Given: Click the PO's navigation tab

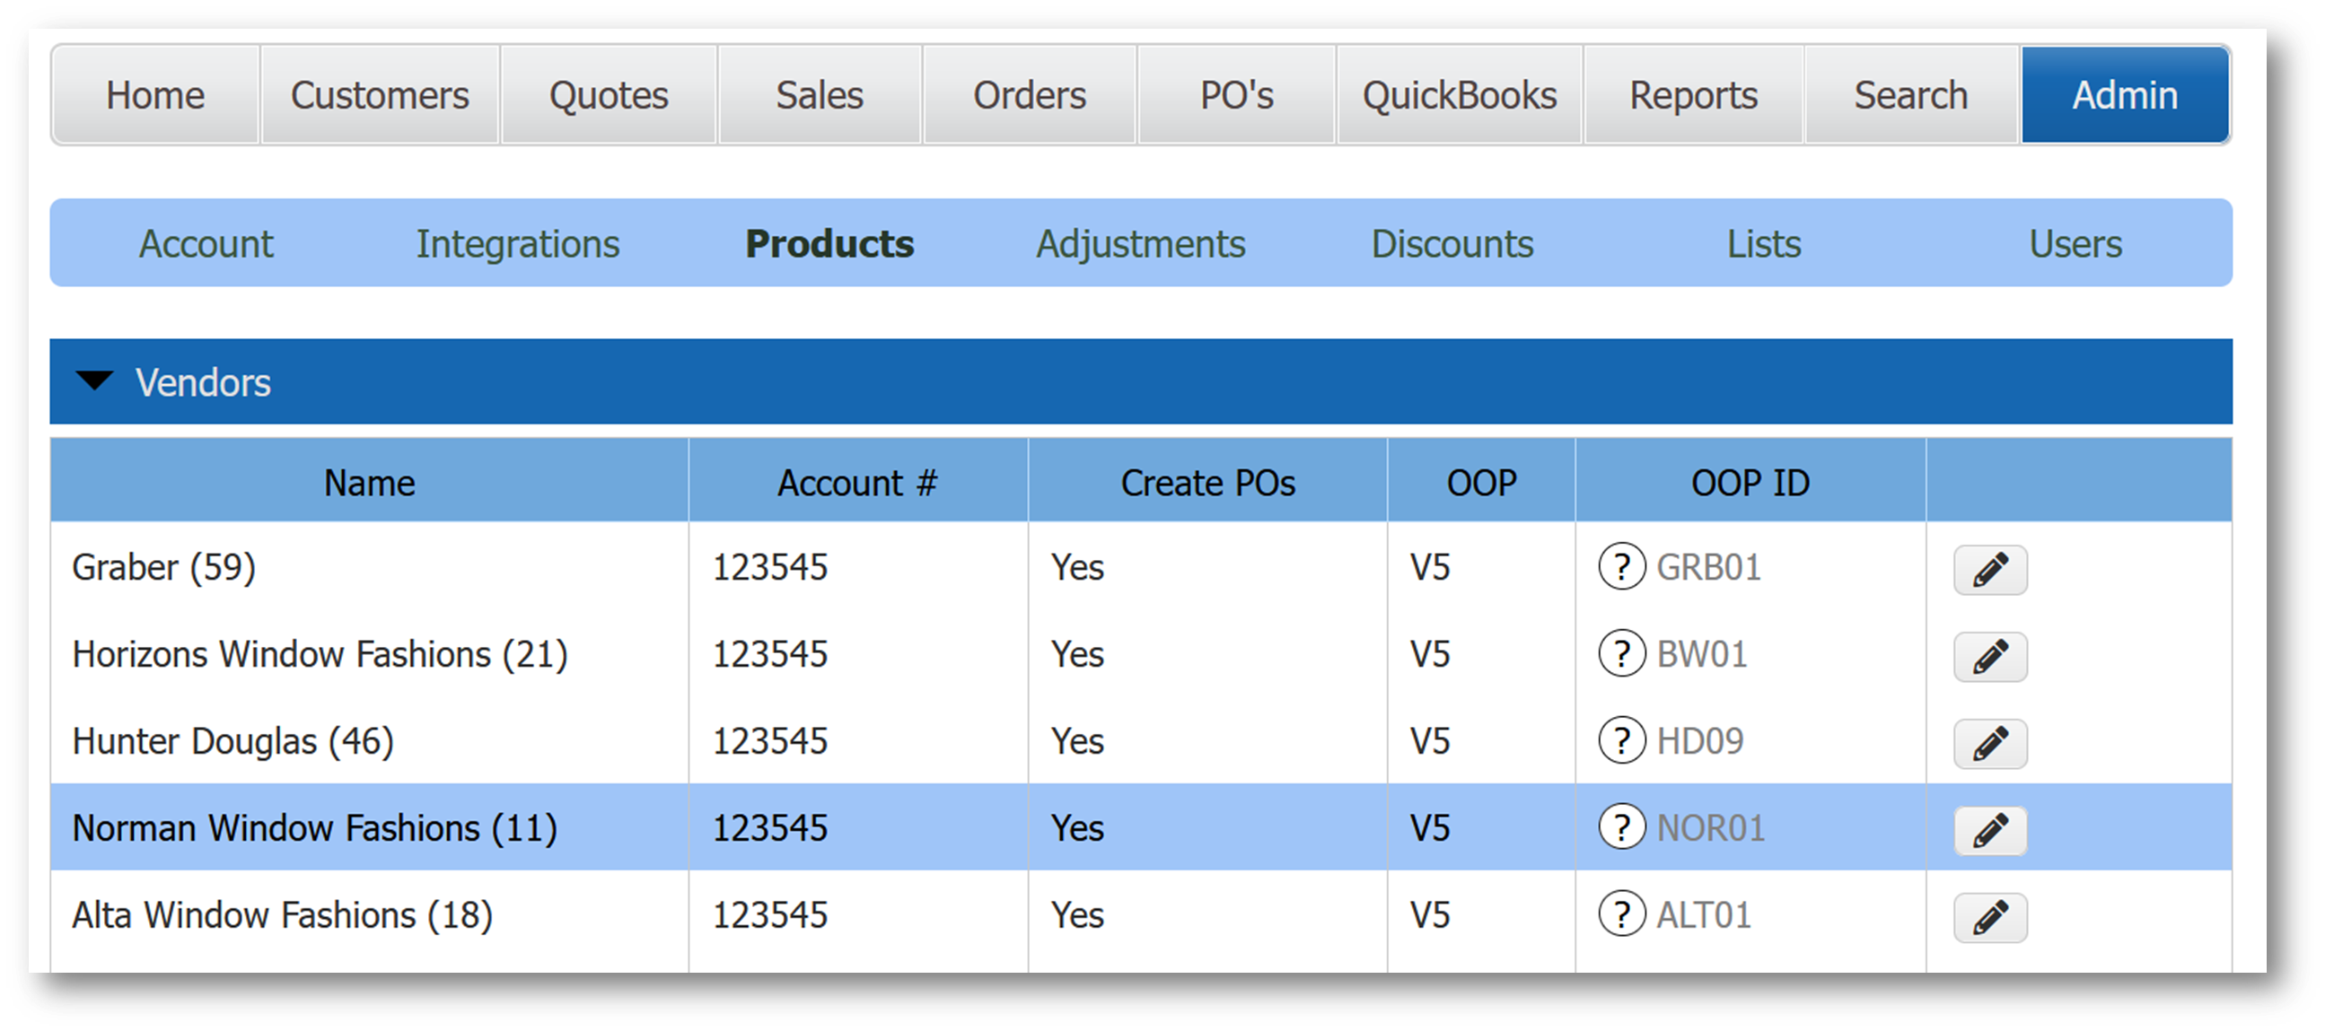Looking at the screenshot, I should click(x=1235, y=96).
